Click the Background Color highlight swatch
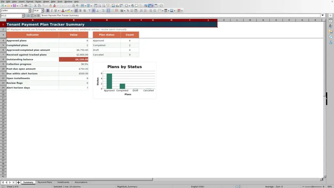334x188 pixels. [x=69, y=10]
